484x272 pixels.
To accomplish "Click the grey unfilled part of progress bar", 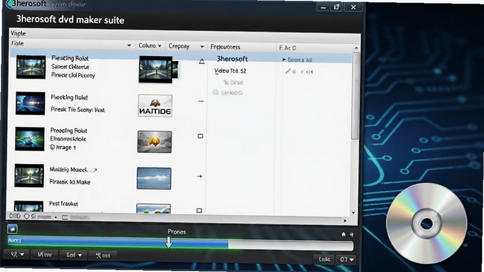I will (x=291, y=245).
